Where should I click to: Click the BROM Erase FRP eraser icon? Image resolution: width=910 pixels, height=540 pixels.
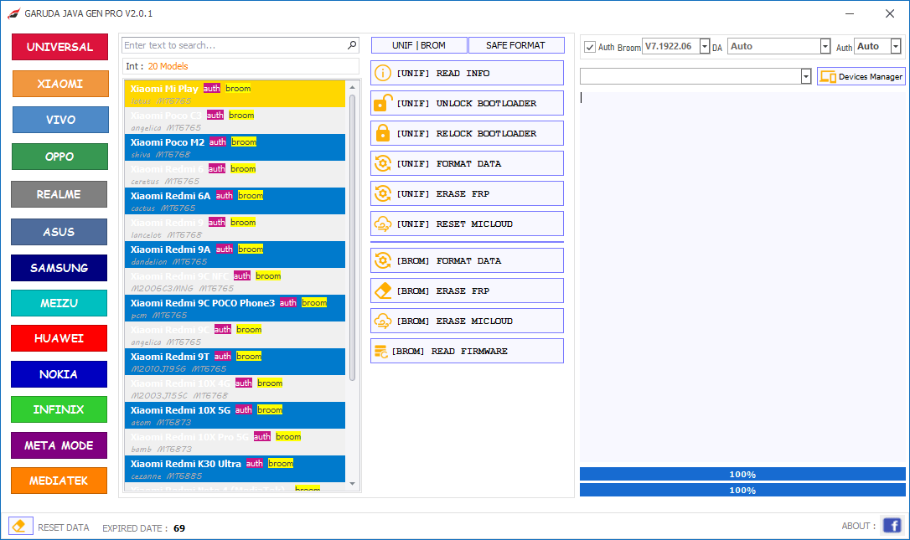(383, 291)
